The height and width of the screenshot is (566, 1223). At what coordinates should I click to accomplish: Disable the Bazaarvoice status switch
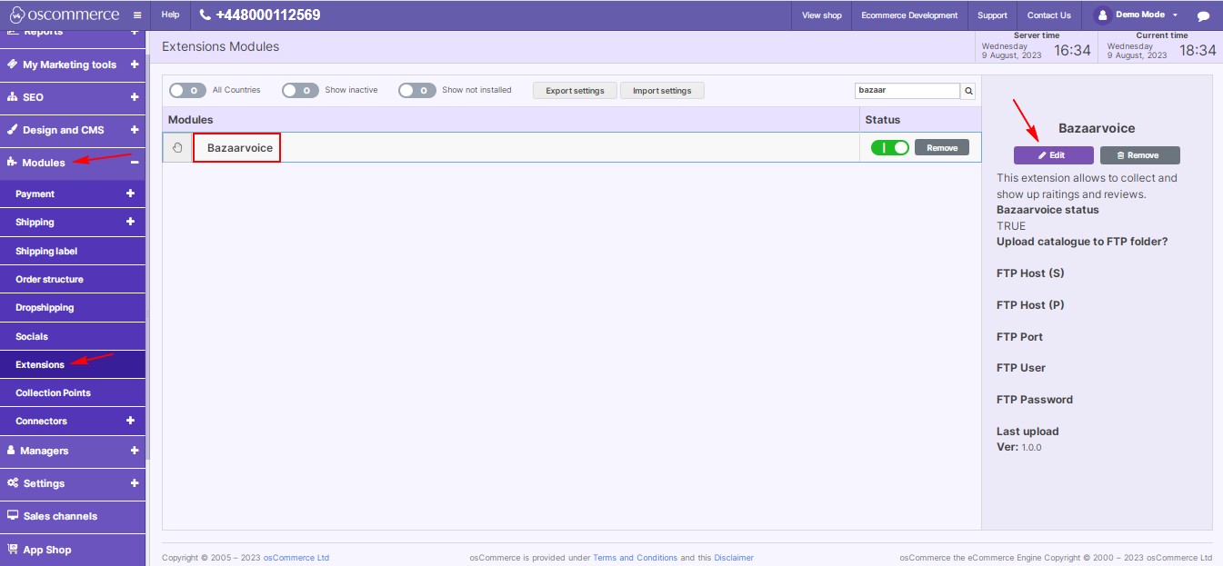(x=890, y=147)
